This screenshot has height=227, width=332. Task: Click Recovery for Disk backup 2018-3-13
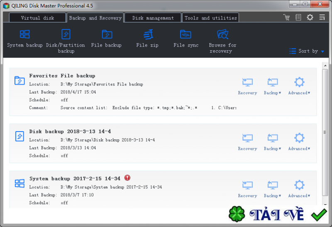247,142
